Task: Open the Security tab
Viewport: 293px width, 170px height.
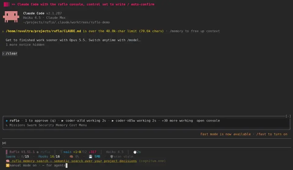Action: coord(46,125)
